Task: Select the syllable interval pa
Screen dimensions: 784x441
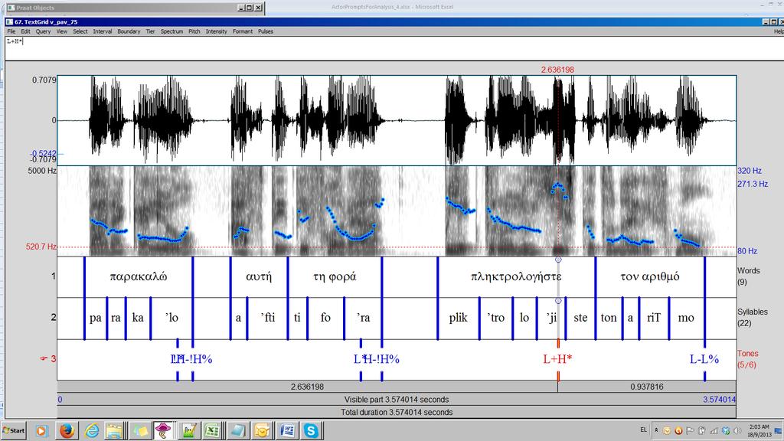Action: tap(96, 318)
